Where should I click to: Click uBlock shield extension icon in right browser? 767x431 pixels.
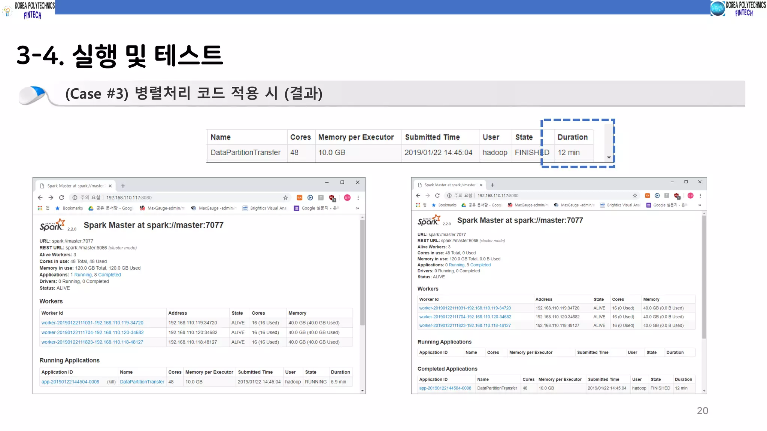[x=677, y=196]
